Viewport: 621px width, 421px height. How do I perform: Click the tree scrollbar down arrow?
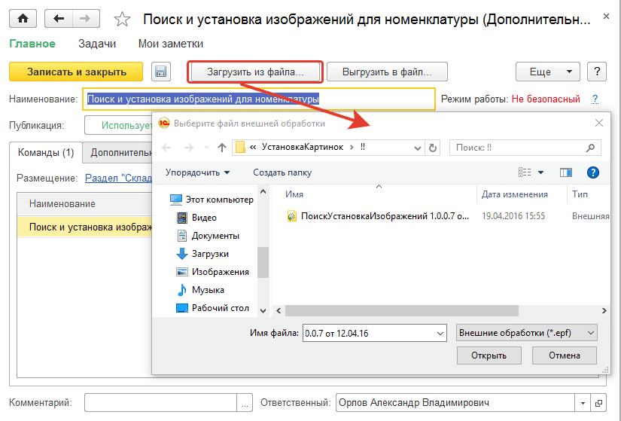point(263,310)
